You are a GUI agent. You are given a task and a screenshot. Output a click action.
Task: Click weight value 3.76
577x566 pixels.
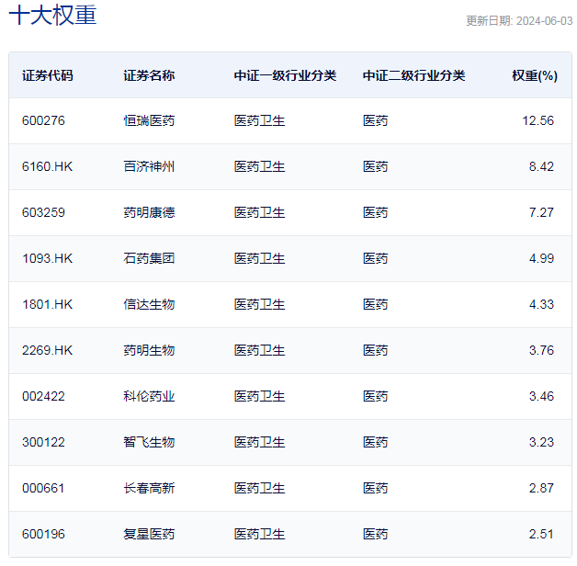tap(541, 351)
